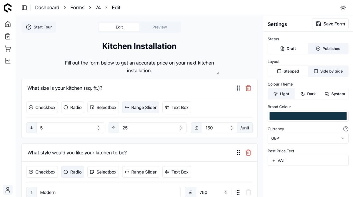Set status to Published

(328, 49)
